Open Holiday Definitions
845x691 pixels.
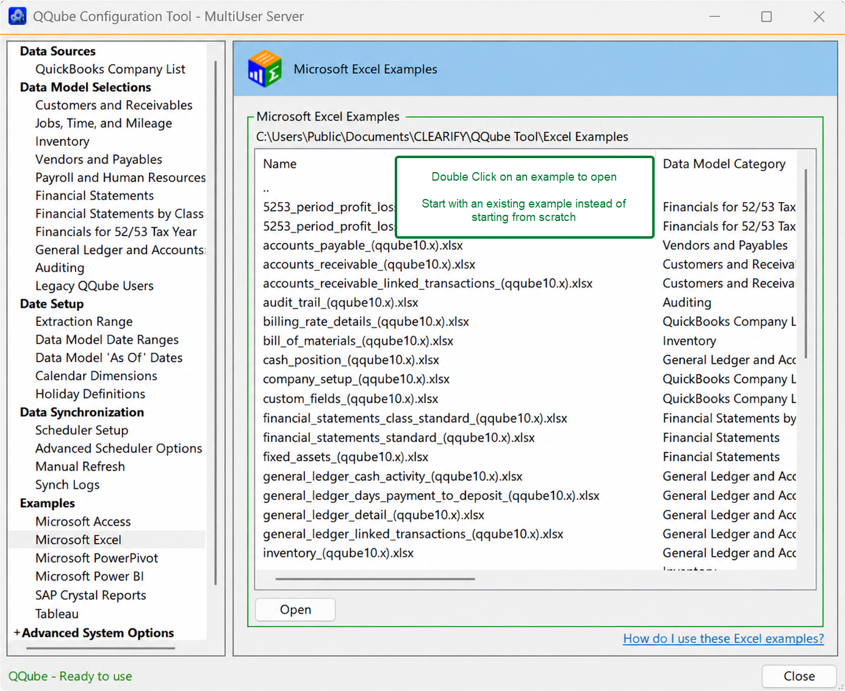(90, 394)
